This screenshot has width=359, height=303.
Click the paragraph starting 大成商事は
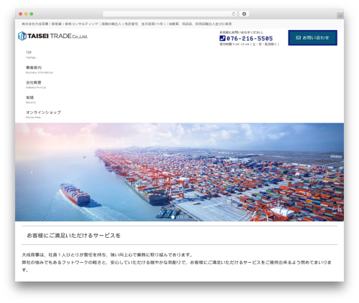(x=177, y=262)
